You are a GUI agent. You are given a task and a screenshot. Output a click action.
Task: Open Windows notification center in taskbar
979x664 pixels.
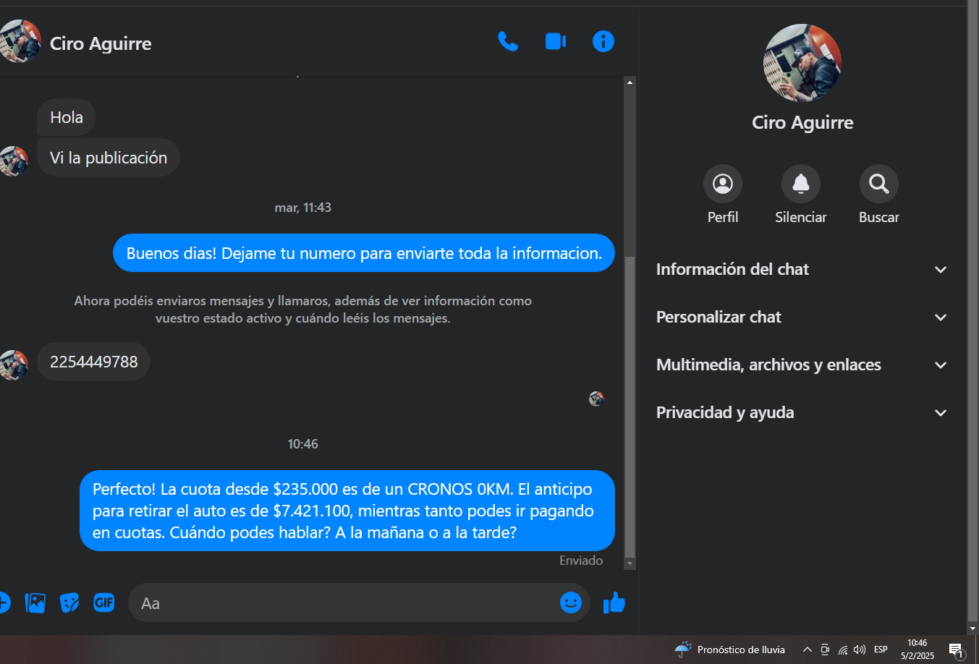tap(956, 650)
